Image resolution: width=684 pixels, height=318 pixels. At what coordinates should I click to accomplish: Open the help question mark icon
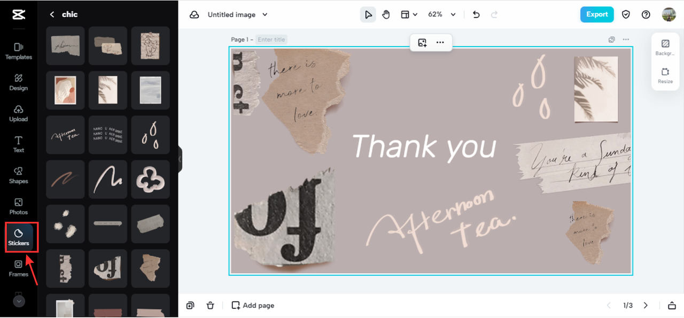(x=646, y=15)
